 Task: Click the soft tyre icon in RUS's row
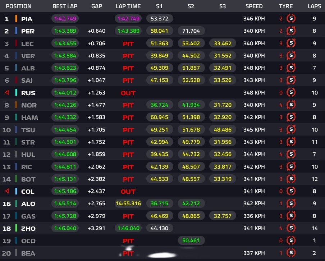click(291, 92)
